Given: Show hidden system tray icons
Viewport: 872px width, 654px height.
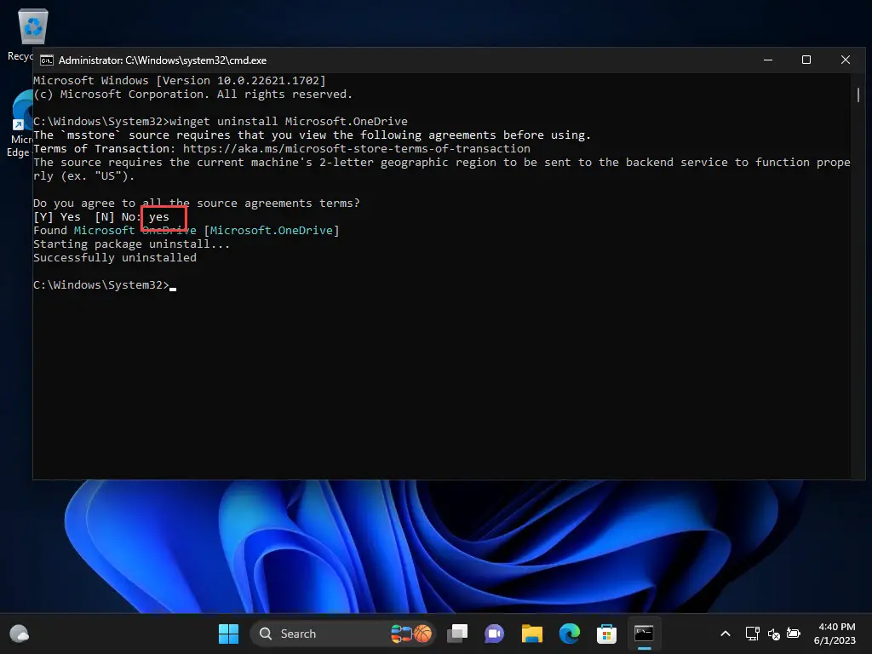Looking at the screenshot, I should pos(726,634).
